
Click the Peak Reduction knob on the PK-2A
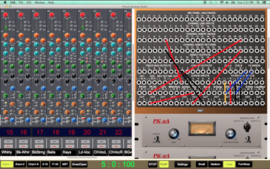pyautogui.click(x=231, y=133)
